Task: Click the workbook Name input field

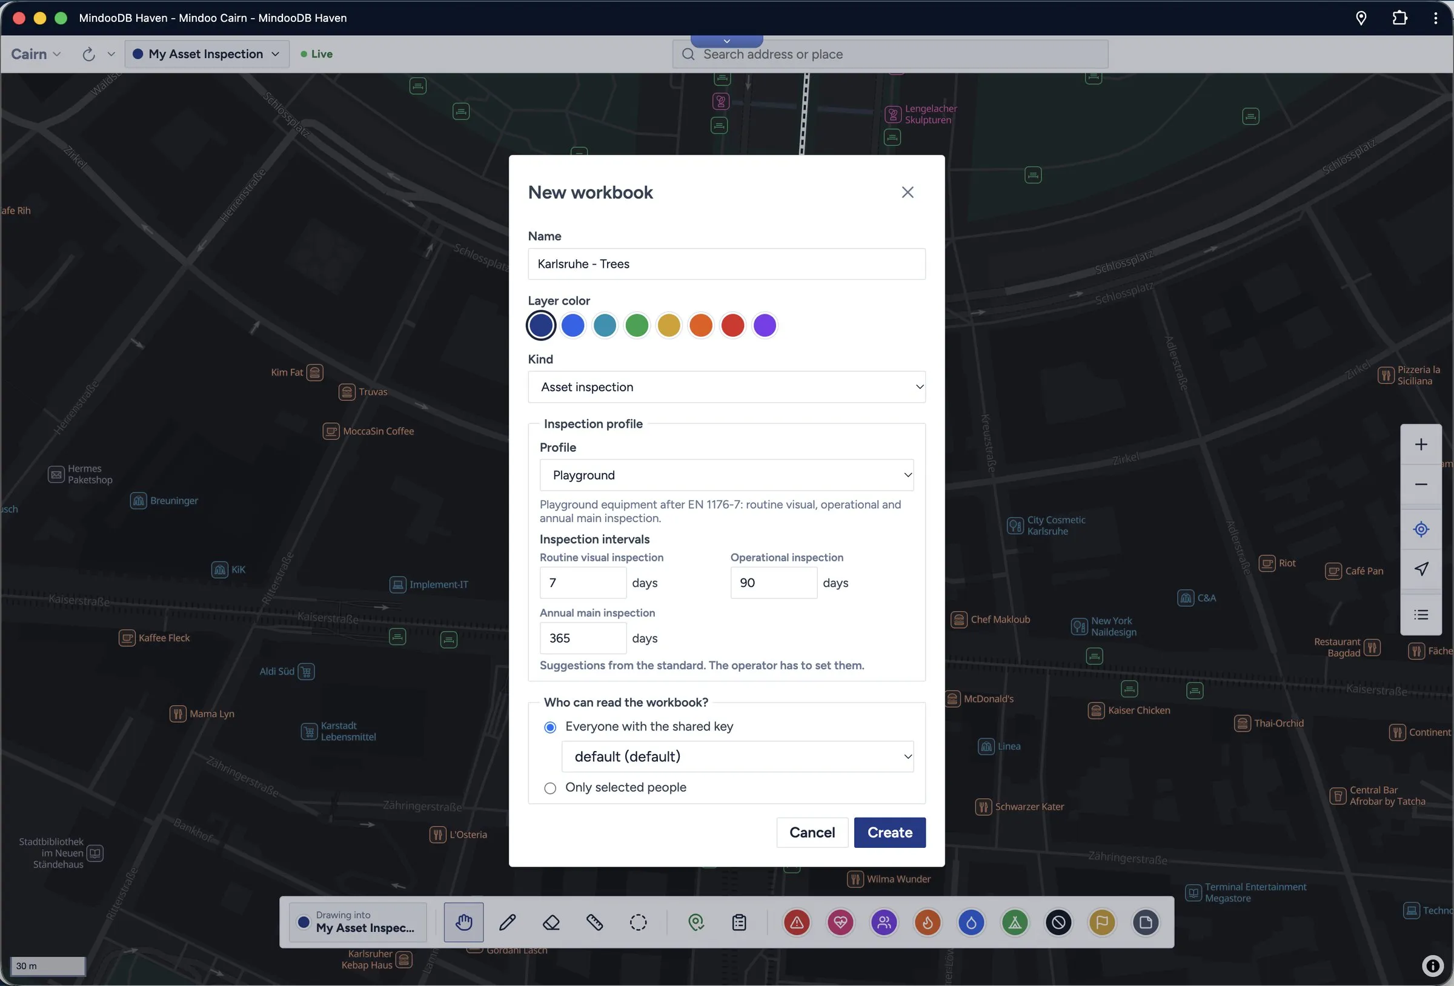Action: (x=726, y=264)
